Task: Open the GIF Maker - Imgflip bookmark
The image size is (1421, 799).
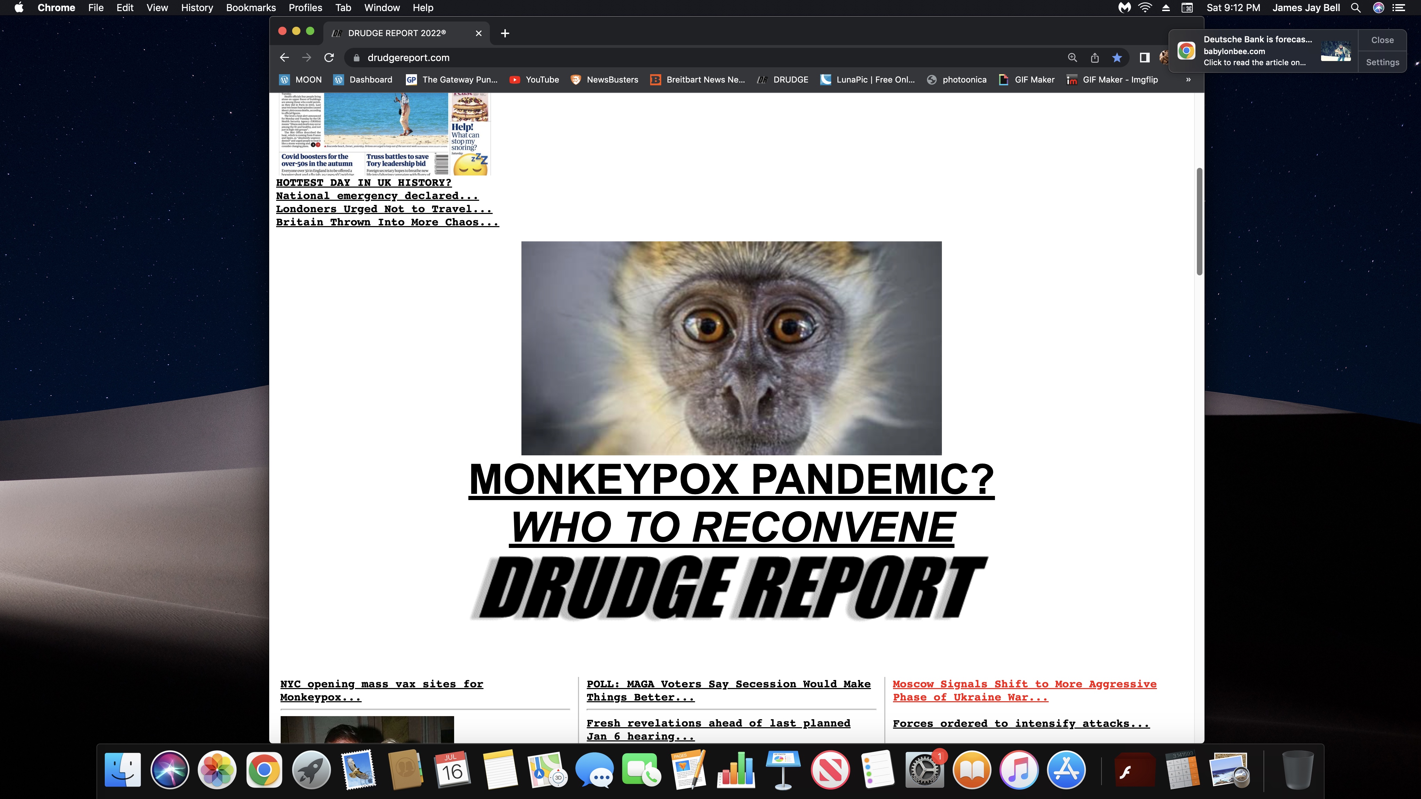Action: (x=1112, y=80)
